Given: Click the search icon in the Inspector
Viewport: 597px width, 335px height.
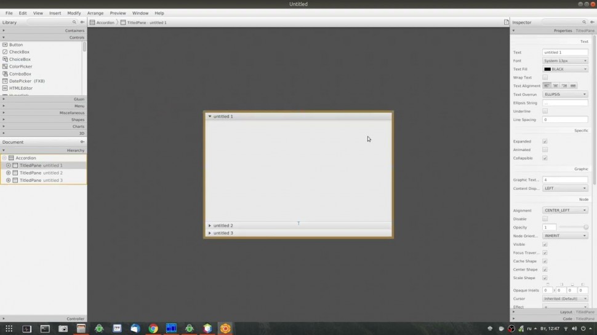Looking at the screenshot, I should 584,22.
